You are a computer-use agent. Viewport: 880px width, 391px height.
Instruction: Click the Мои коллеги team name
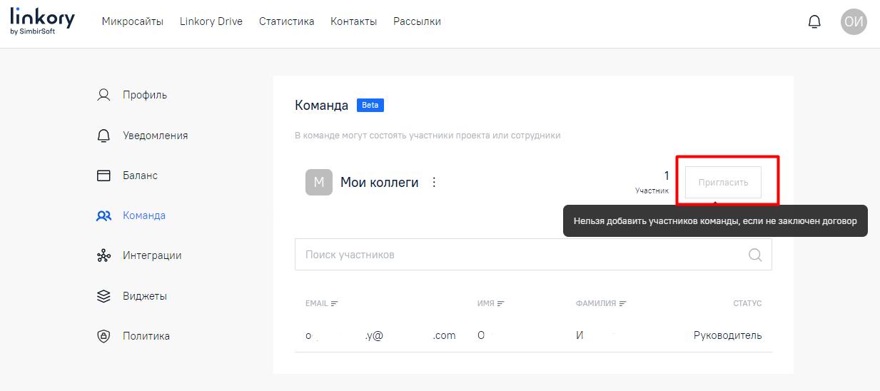coord(379,182)
